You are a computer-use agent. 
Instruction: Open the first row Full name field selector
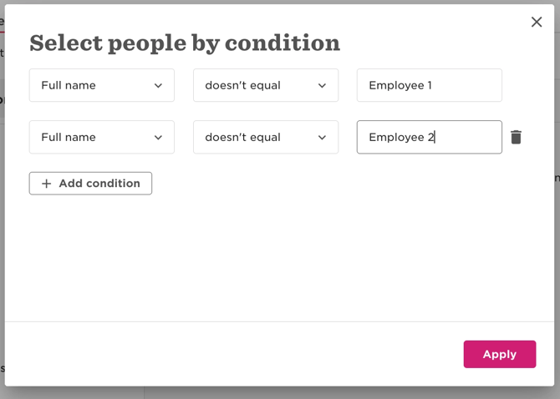[102, 85]
